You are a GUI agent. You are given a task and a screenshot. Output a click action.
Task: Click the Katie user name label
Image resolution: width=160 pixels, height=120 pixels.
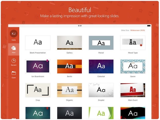pos(14,40)
